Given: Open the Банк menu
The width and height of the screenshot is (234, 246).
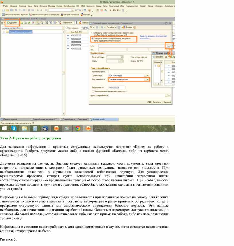Looking at the screenshot, I should pyautogui.click(x=30, y=6).
